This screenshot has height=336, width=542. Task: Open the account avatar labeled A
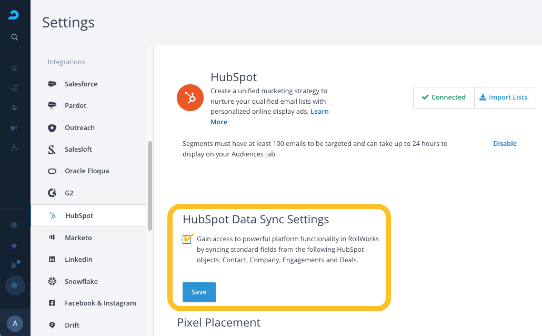15,323
